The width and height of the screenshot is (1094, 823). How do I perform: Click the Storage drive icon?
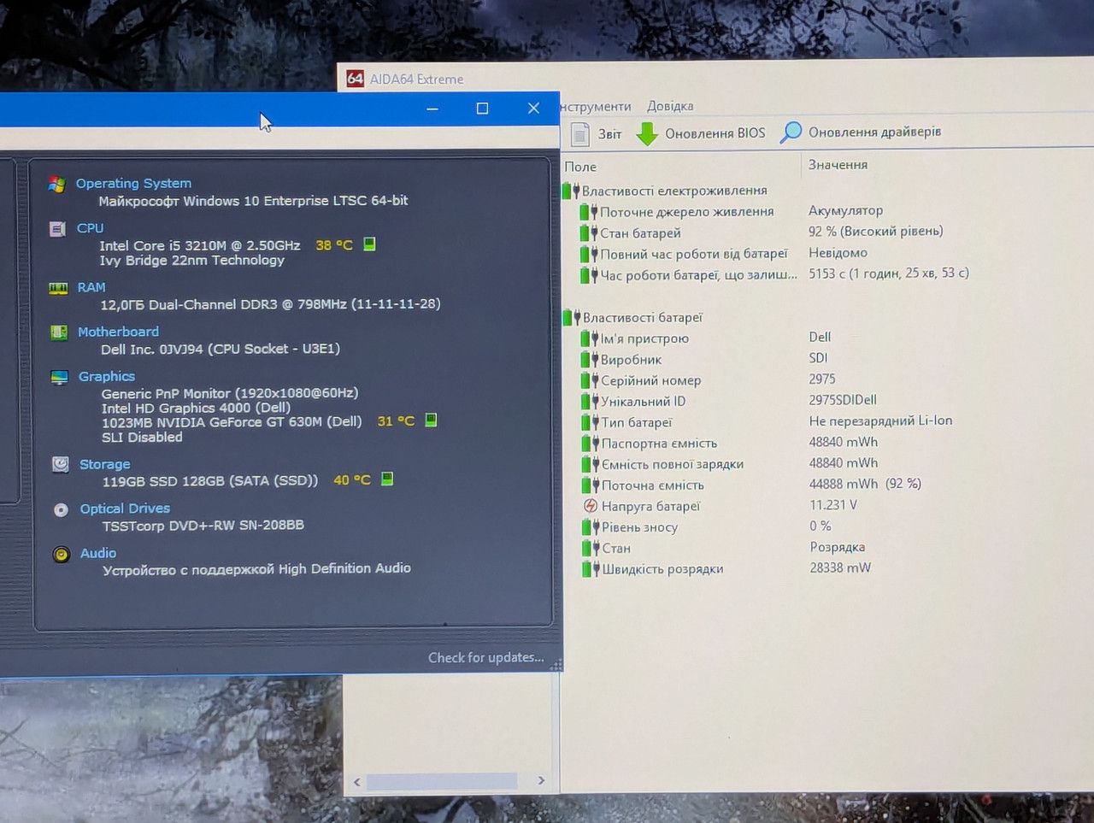61,464
